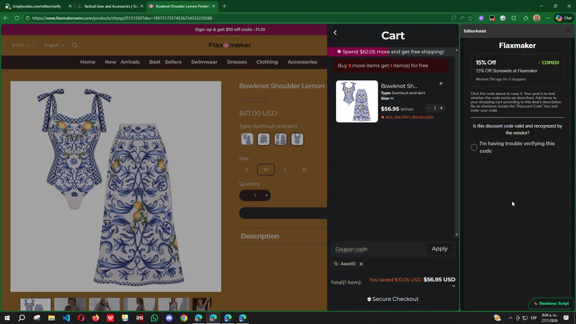
Task: Bookmark this page with star icon
Action: [470, 18]
